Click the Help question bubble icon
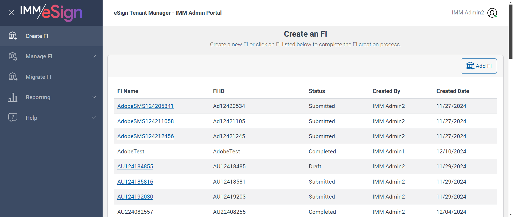The image size is (513, 217). 13,118
